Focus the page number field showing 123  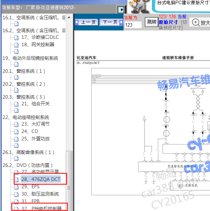point(133,25)
